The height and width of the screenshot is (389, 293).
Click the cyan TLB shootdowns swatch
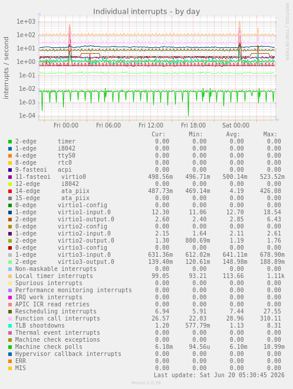(10, 326)
